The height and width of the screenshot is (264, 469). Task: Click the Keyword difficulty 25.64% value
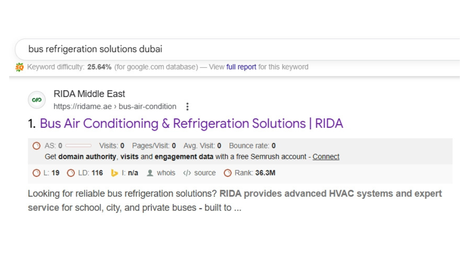click(x=99, y=67)
